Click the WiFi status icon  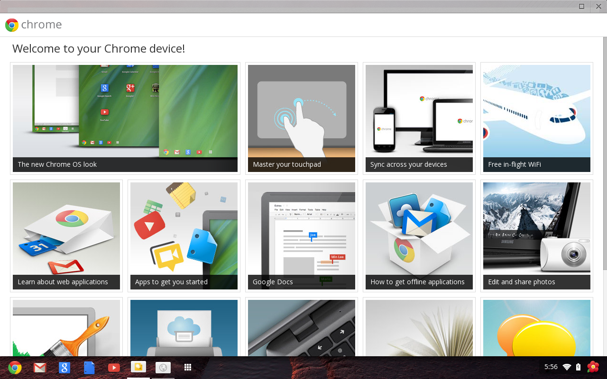pos(567,367)
